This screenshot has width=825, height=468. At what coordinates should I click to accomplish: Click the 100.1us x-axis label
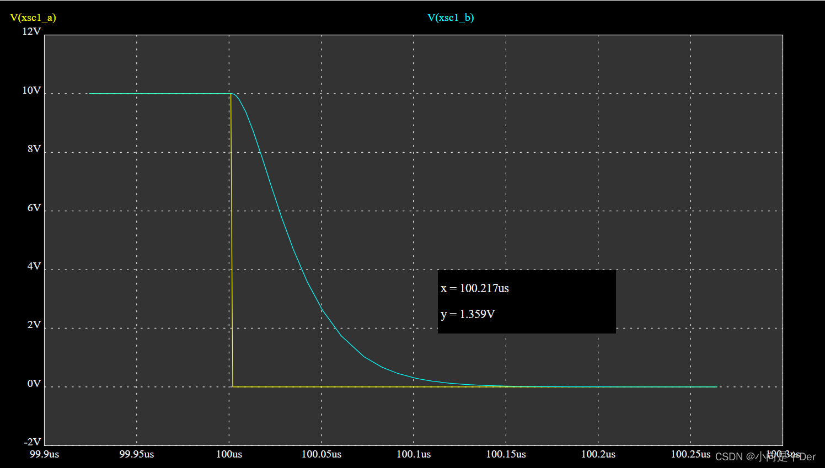414,454
